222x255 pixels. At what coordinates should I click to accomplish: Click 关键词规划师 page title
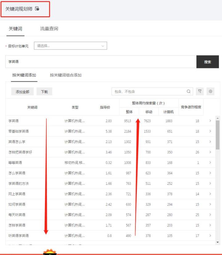[x=19, y=9]
